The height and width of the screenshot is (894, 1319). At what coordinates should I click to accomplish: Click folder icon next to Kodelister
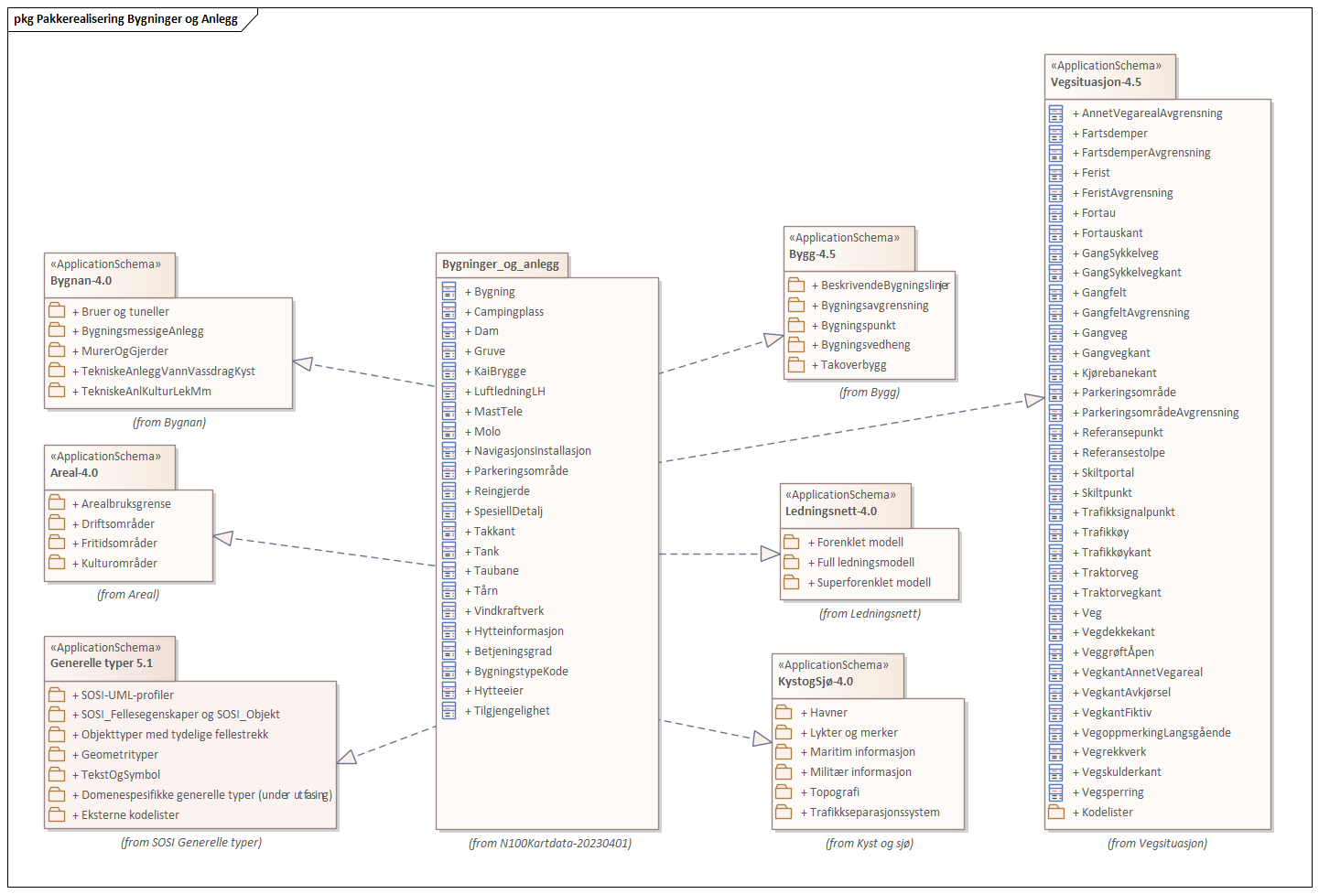tap(1057, 812)
